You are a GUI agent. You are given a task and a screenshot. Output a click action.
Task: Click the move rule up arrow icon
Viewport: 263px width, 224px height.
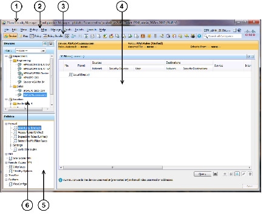tap(225, 174)
